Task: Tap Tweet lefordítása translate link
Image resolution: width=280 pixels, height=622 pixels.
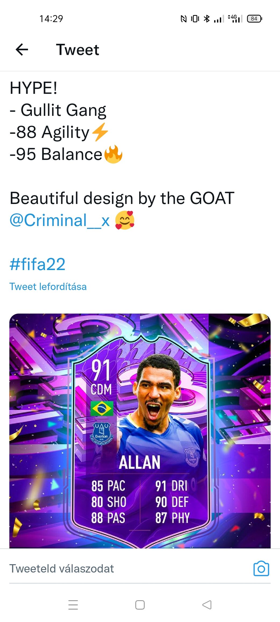Action: point(48,287)
